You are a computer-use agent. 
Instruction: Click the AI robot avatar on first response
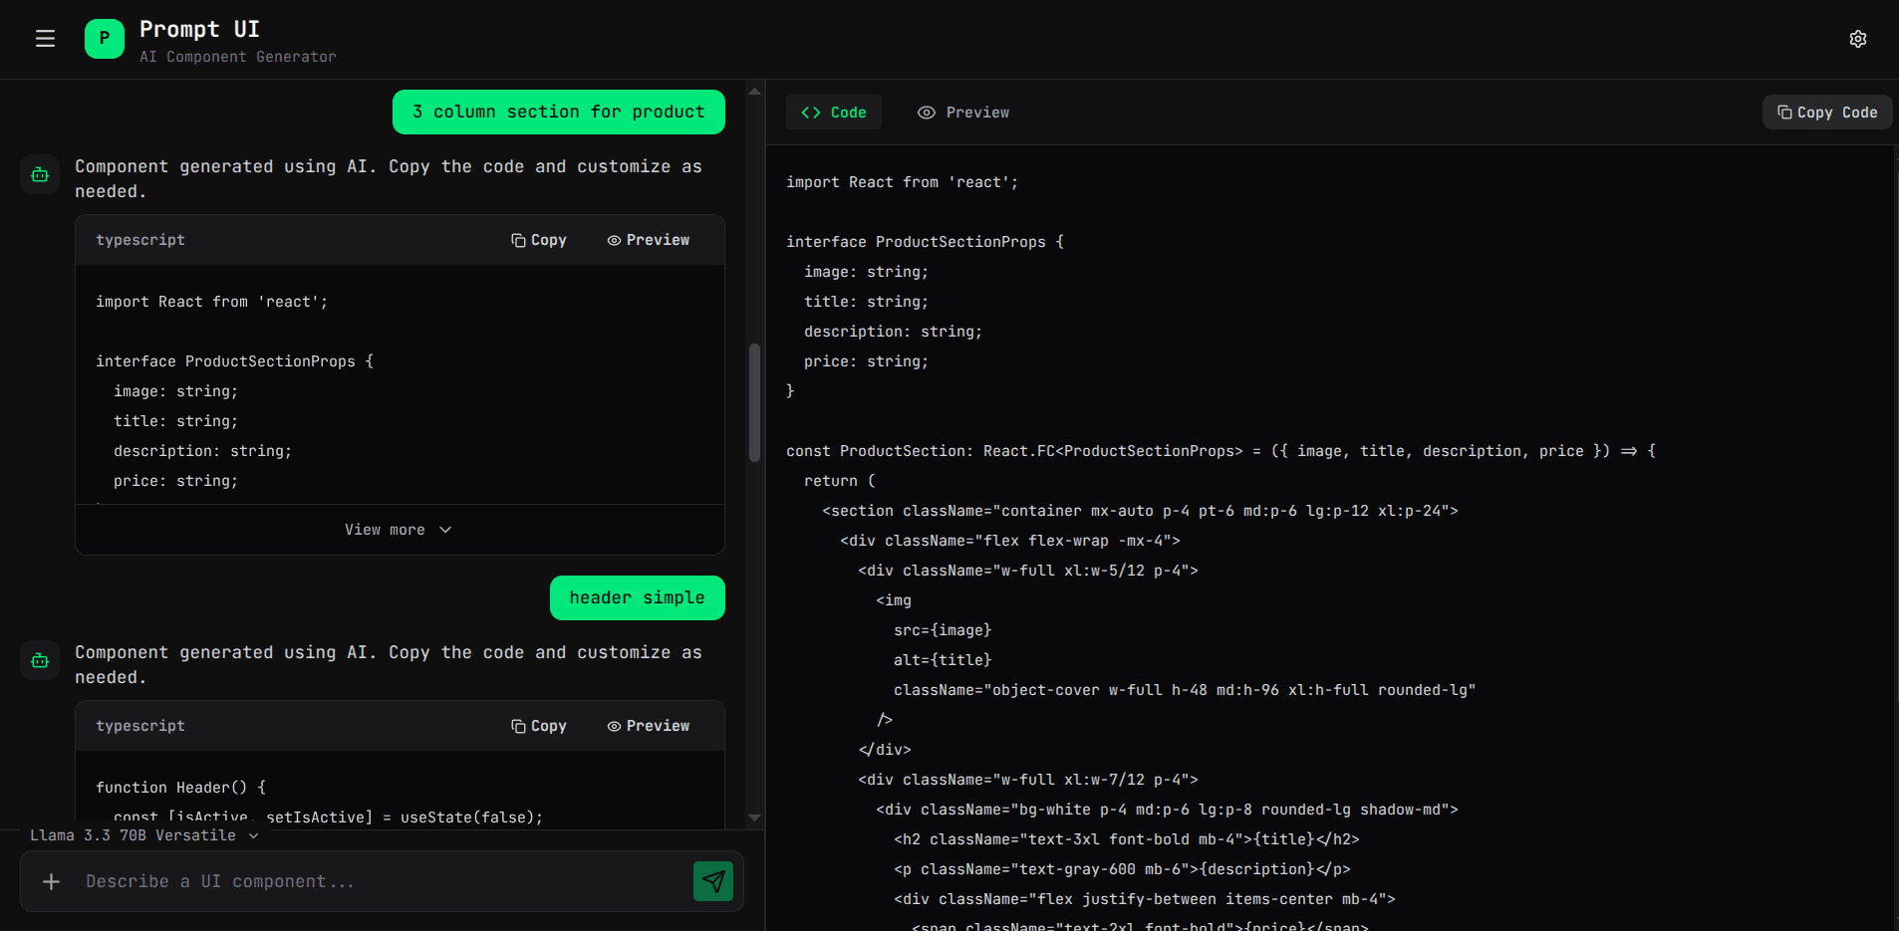[x=39, y=174]
